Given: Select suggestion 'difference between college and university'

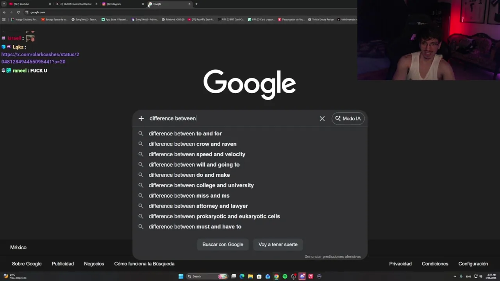Looking at the screenshot, I should coord(250,185).
